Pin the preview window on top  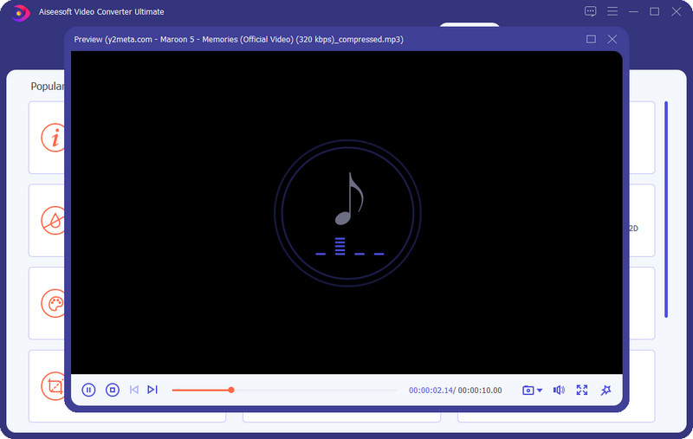click(x=606, y=390)
